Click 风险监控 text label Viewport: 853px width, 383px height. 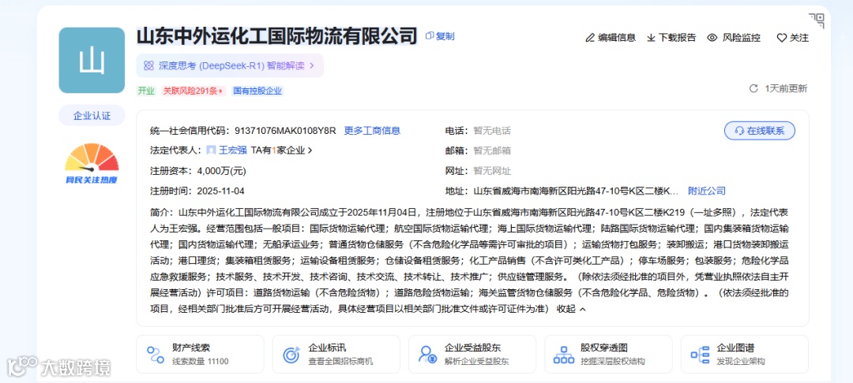click(x=742, y=38)
